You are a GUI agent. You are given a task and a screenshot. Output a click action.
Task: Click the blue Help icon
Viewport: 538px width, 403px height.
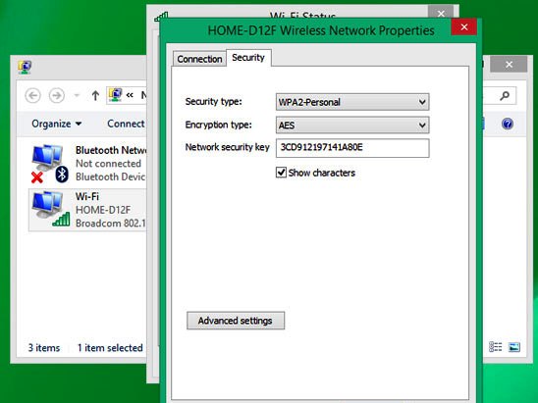[508, 124]
